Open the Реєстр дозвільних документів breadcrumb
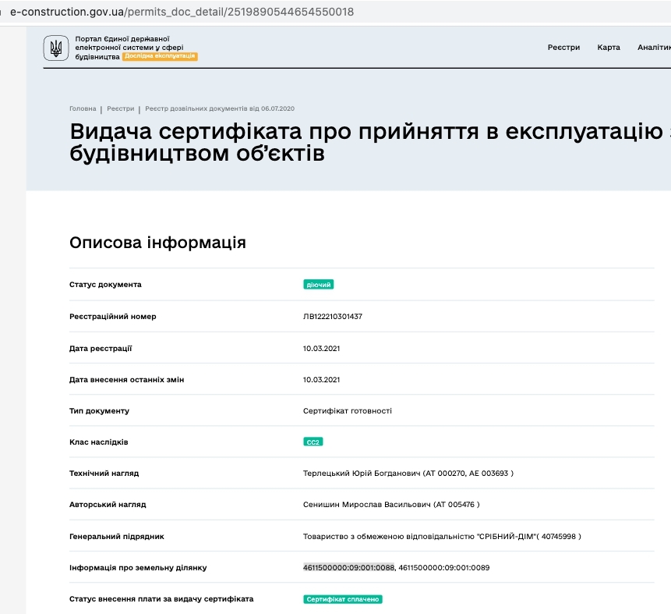 pos(220,108)
